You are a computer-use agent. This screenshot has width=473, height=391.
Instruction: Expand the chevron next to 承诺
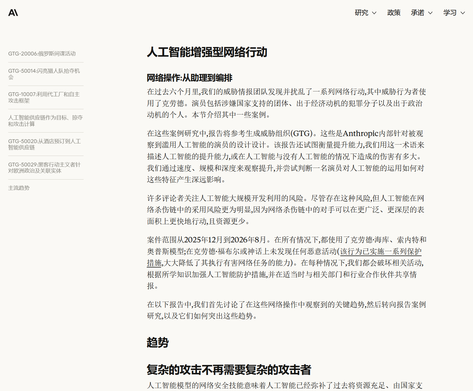click(x=430, y=13)
